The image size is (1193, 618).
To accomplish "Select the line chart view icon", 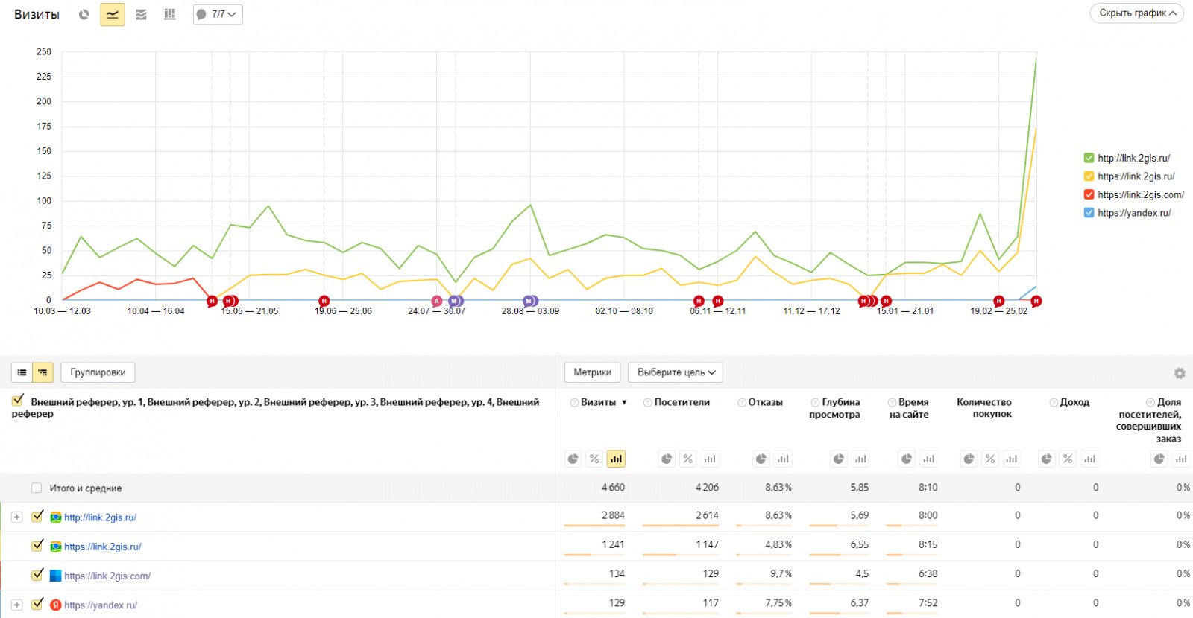I will [x=113, y=14].
